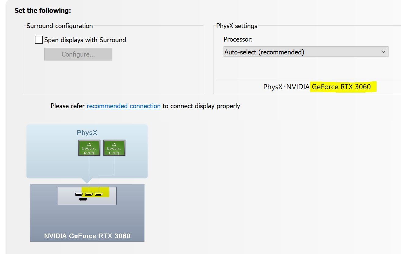Click the PhysX heading in the diagram
The width and height of the screenshot is (401, 254).
pyautogui.click(x=87, y=133)
